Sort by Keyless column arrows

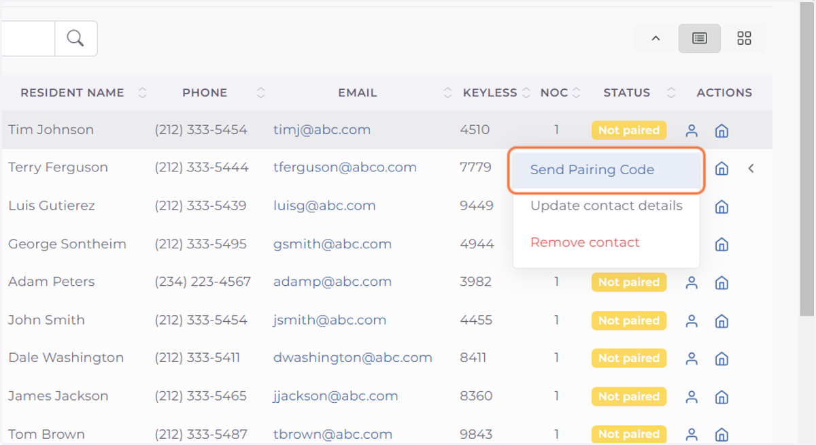[x=526, y=93]
